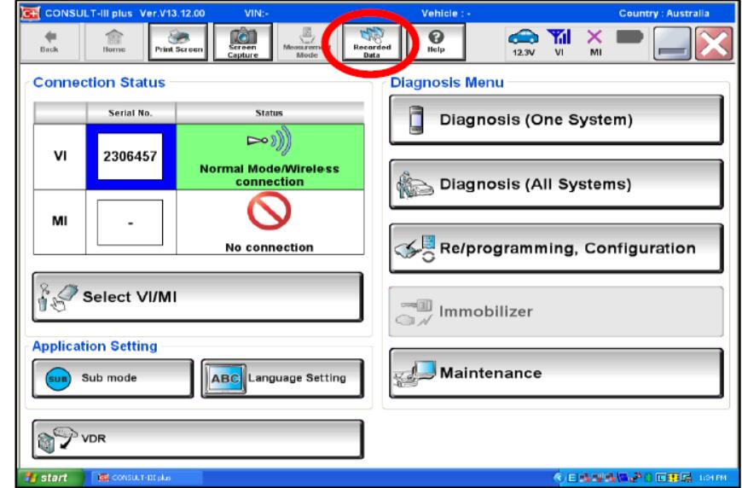Select the empty MI serial number box
742x488 pixels.
tap(130, 223)
